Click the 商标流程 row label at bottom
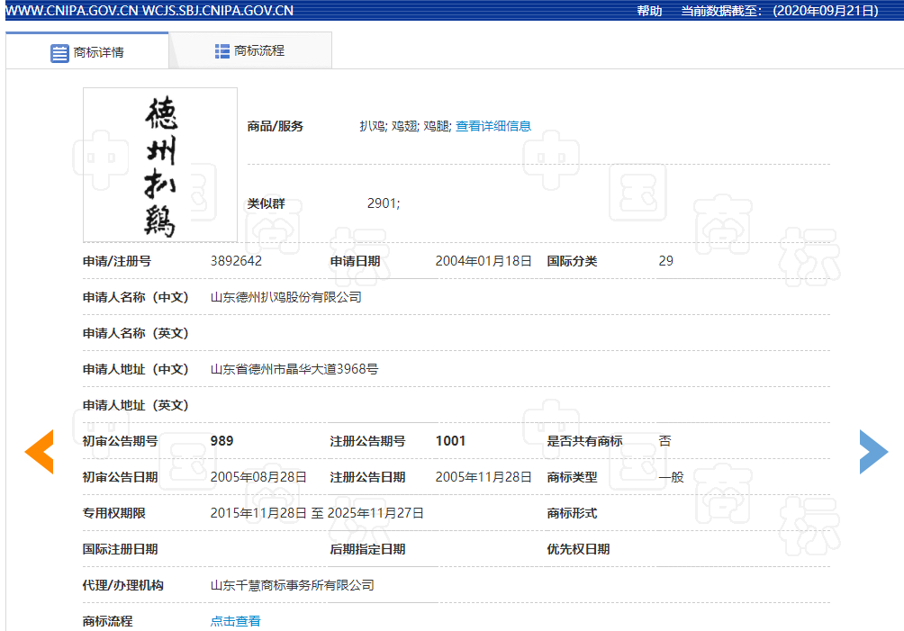The width and height of the screenshot is (904, 631). (107, 620)
